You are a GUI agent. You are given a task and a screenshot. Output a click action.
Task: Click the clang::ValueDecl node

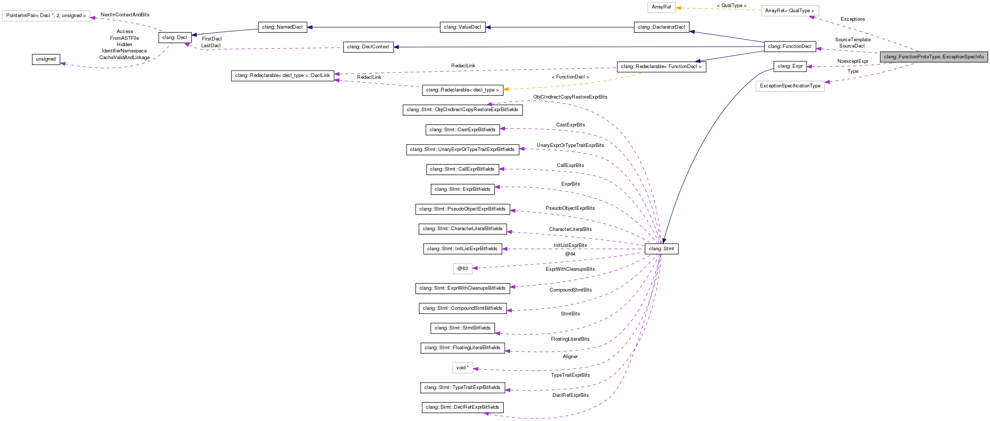462,27
